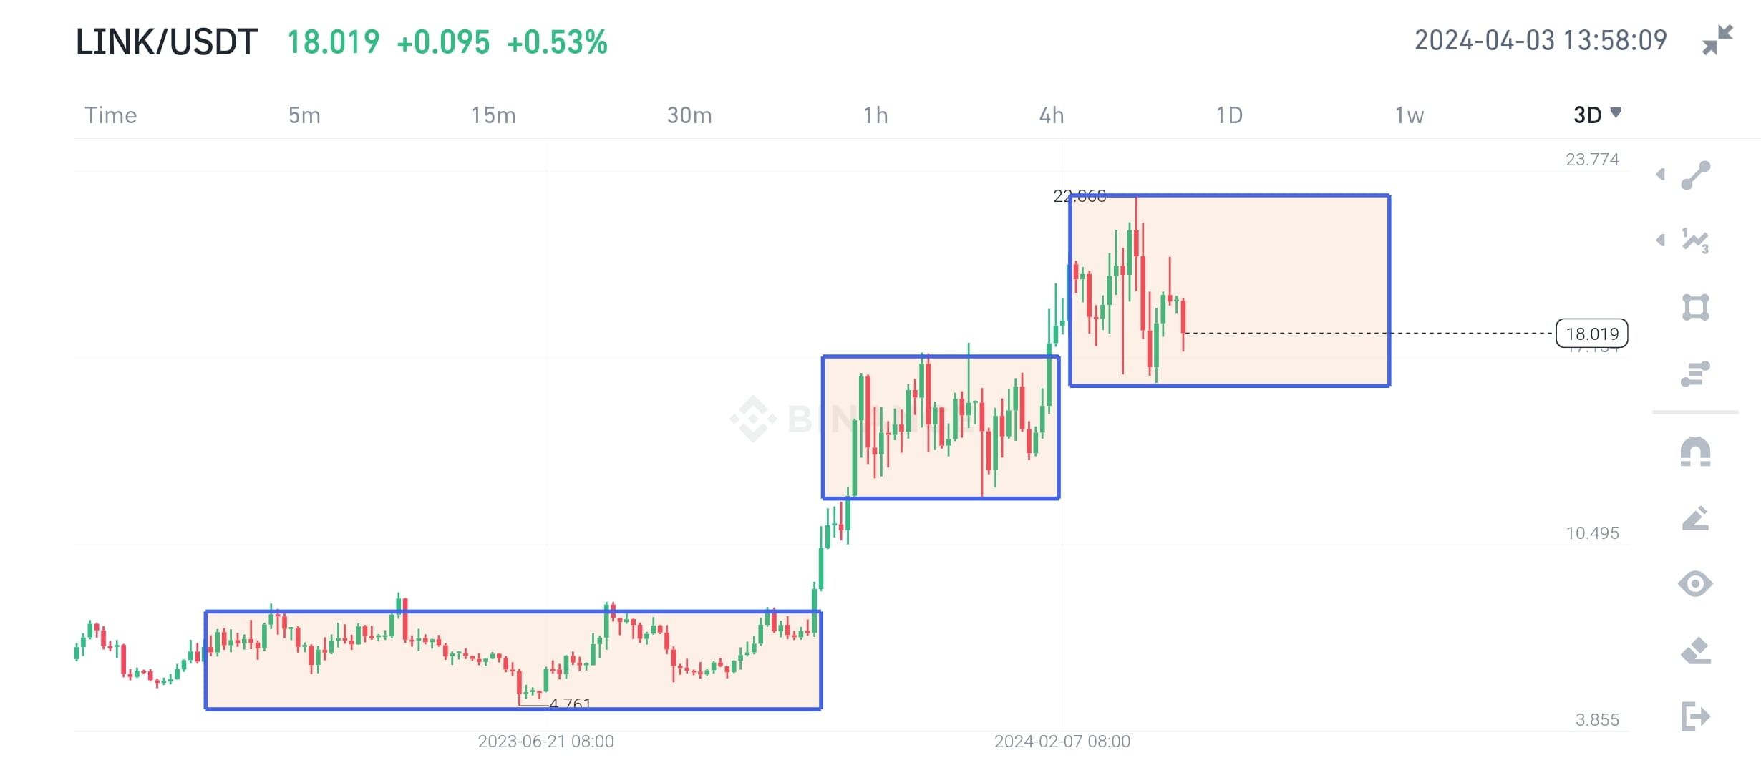
Task: Select the 1w interval
Action: [1409, 115]
